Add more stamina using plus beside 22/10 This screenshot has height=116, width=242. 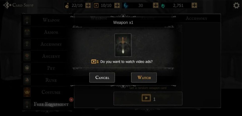(88, 6)
